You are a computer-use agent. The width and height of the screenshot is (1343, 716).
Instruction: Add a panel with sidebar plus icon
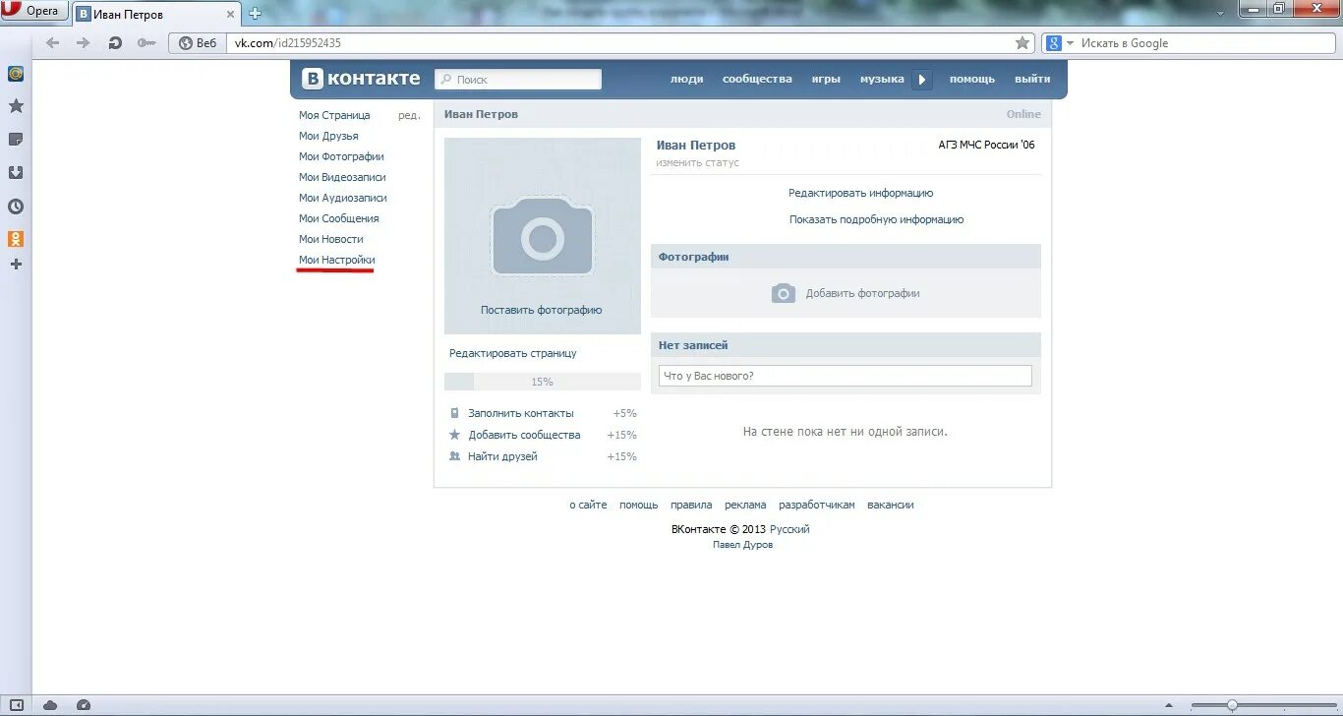(x=16, y=265)
